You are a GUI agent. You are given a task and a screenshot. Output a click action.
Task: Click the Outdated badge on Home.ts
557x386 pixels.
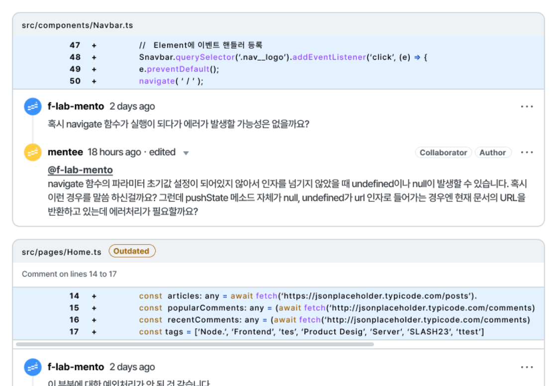point(132,251)
